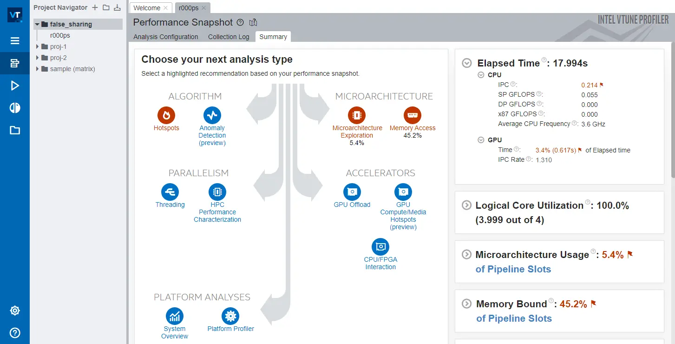The width and height of the screenshot is (675, 344).
Task: Click the open project folder icon in navigator
Action: point(106,7)
